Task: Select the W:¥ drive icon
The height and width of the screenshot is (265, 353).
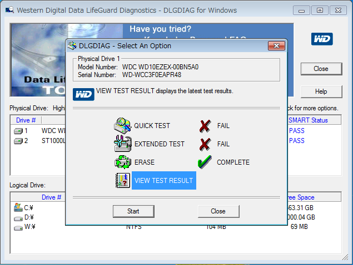Action: tap(18, 228)
